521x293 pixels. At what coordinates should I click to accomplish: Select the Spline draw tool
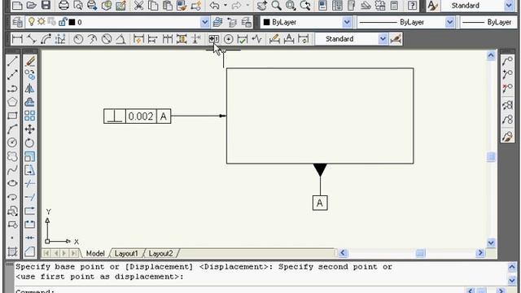click(12, 170)
